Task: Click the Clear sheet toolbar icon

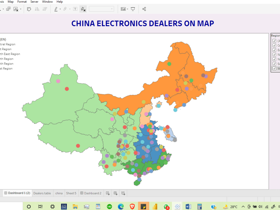Action: click(16, 9)
